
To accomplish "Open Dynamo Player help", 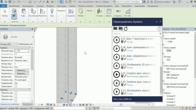I will click(x=159, y=29).
